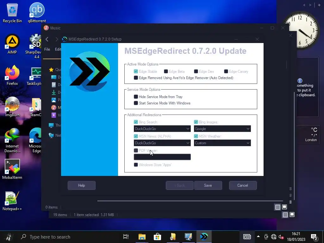Click the network globe tray icon

(274, 237)
